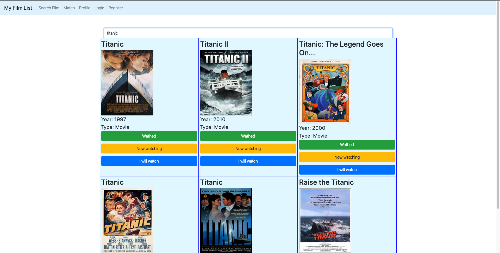The image size is (500, 253).
Task: Open the My Film List home link
Action: click(x=18, y=8)
